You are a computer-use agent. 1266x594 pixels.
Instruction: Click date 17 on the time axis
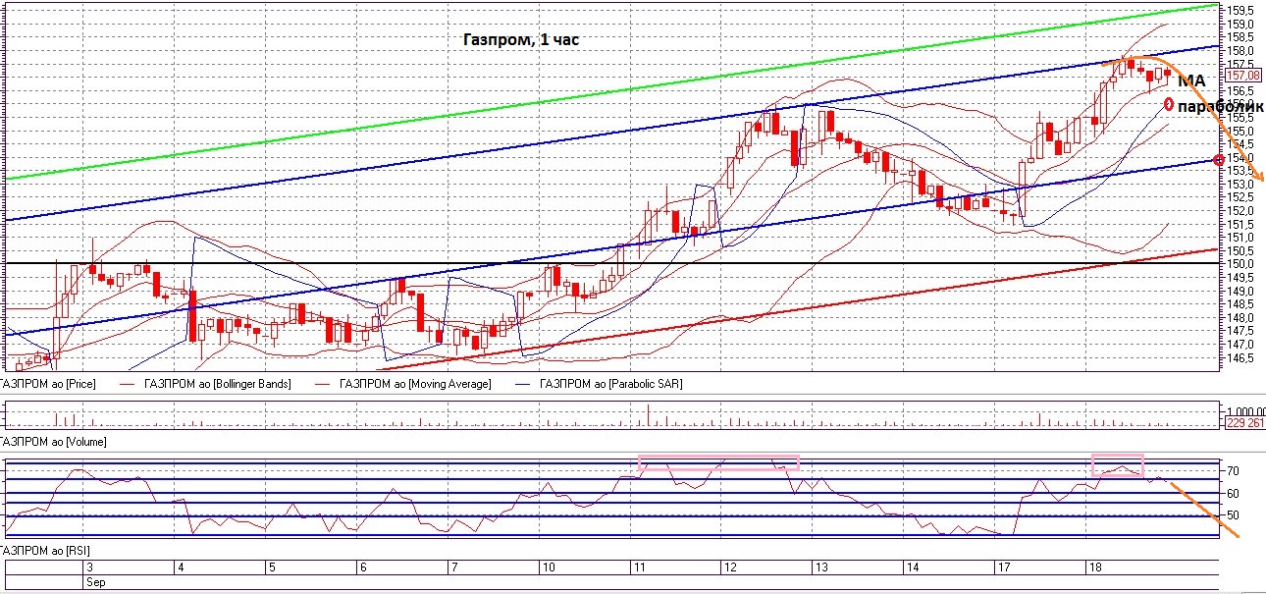click(x=1002, y=568)
